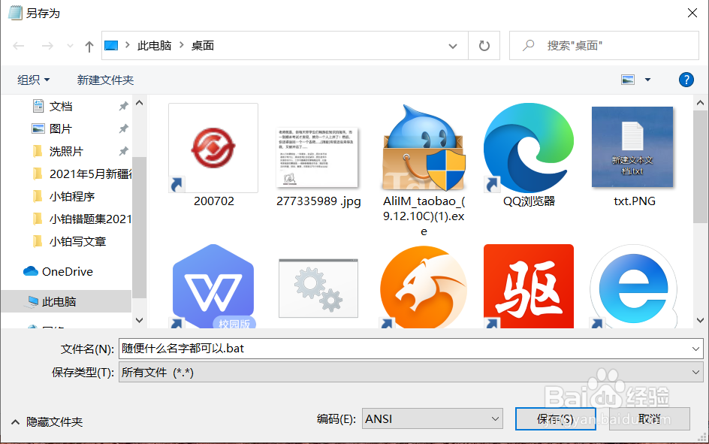This screenshot has width=709, height=444.
Task: Navigate up to the parent folder
Action: (88, 45)
